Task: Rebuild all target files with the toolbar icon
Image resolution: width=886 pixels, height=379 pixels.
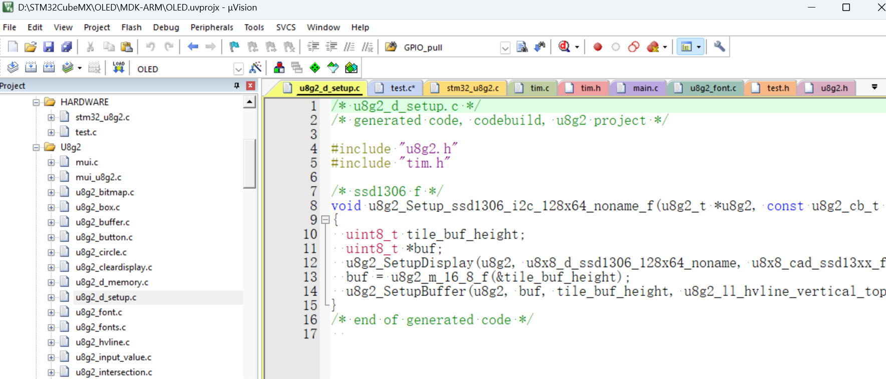Action: (x=49, y=67)
